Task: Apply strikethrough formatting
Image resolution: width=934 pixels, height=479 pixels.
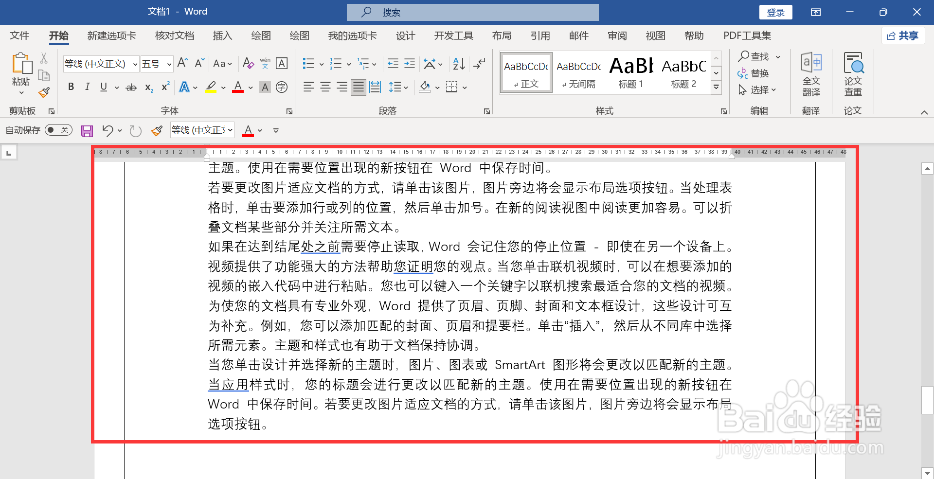Action: click(x=131, y=88)
